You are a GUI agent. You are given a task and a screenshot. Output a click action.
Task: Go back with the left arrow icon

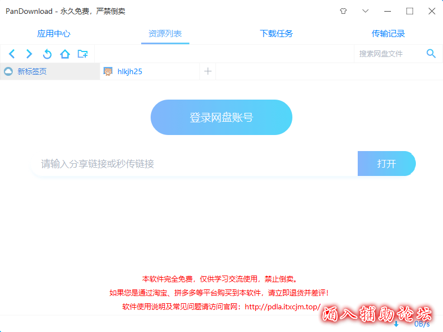point(12,54)
